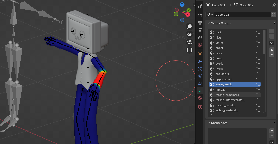This screenshot has width=278, height=144.
Task: Open the World properties tab
Action: (x=200, y=45)
